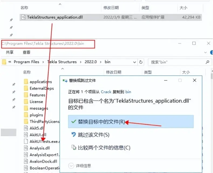The height and width of the screenshot is (173, 213).
Task: Refresh the bin folder view
Action: tap(141, 62)
